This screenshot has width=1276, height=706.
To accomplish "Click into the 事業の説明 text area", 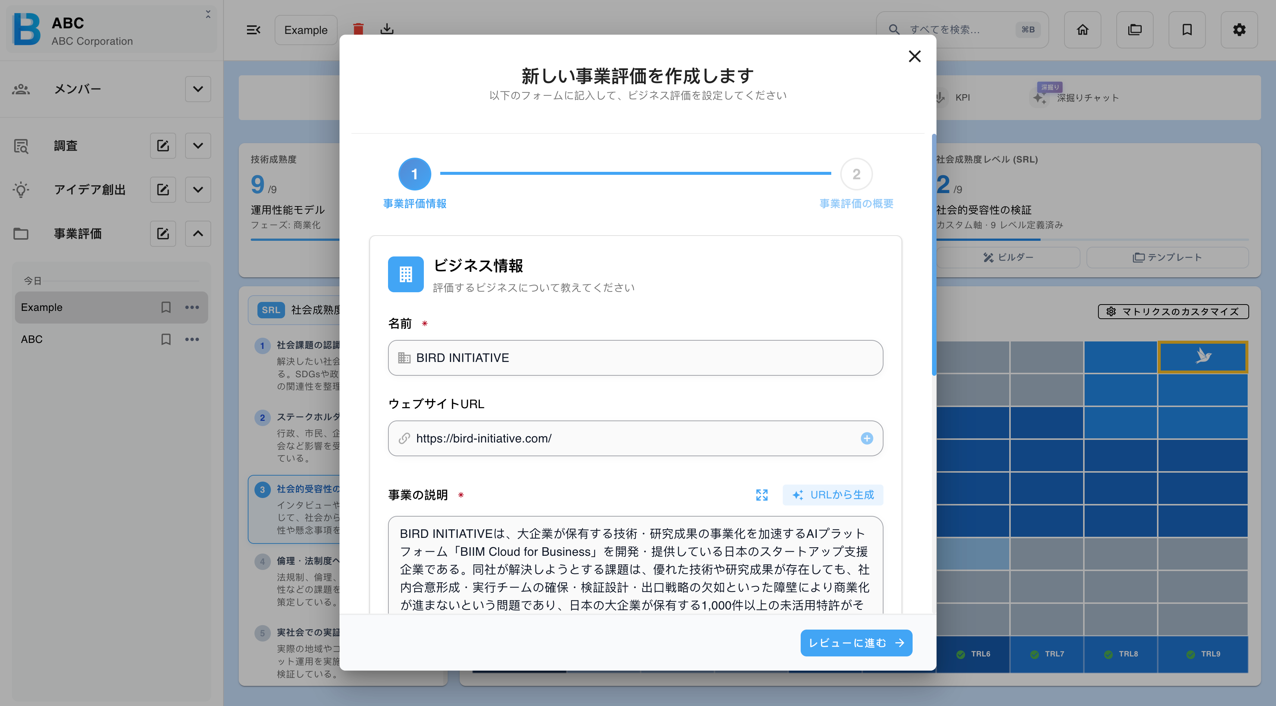I will click(635, 565).
